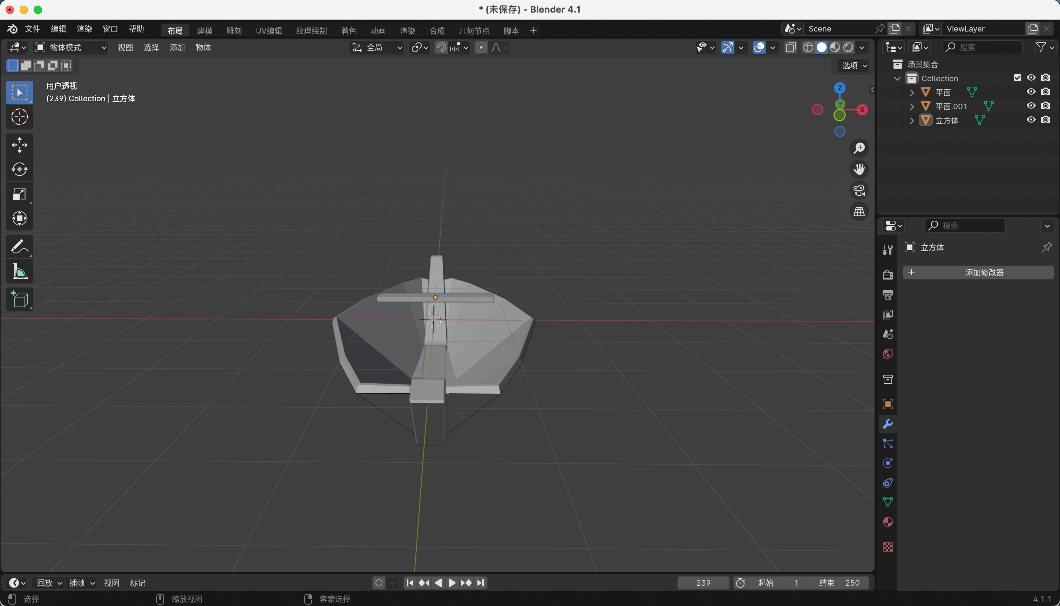Select the Rotate tool
This screenshot has height=606, width=1060.
point(19,170)
